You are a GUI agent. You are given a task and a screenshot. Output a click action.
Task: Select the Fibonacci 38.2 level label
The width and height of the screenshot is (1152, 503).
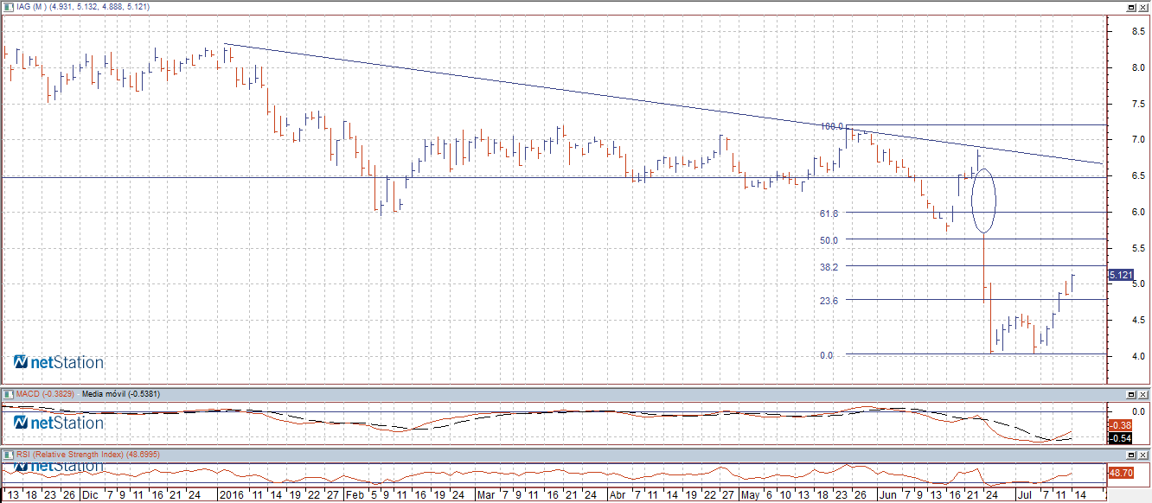[829, 267]
